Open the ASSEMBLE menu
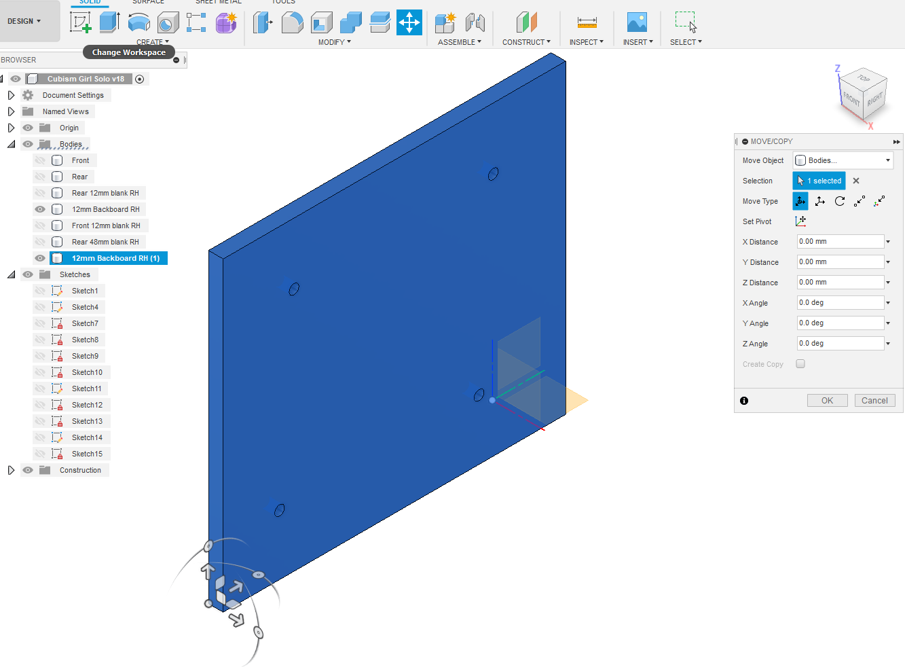 point(460,42)
